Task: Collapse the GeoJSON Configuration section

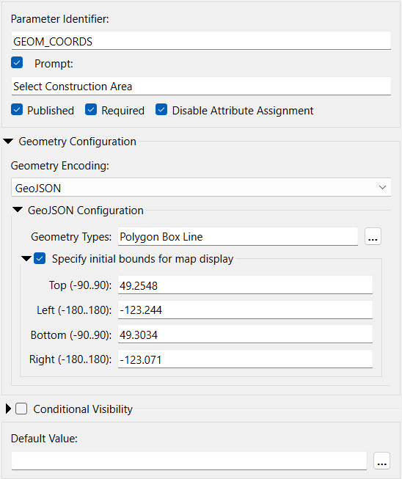Action: pyautogui.click(x=18, y=210)
